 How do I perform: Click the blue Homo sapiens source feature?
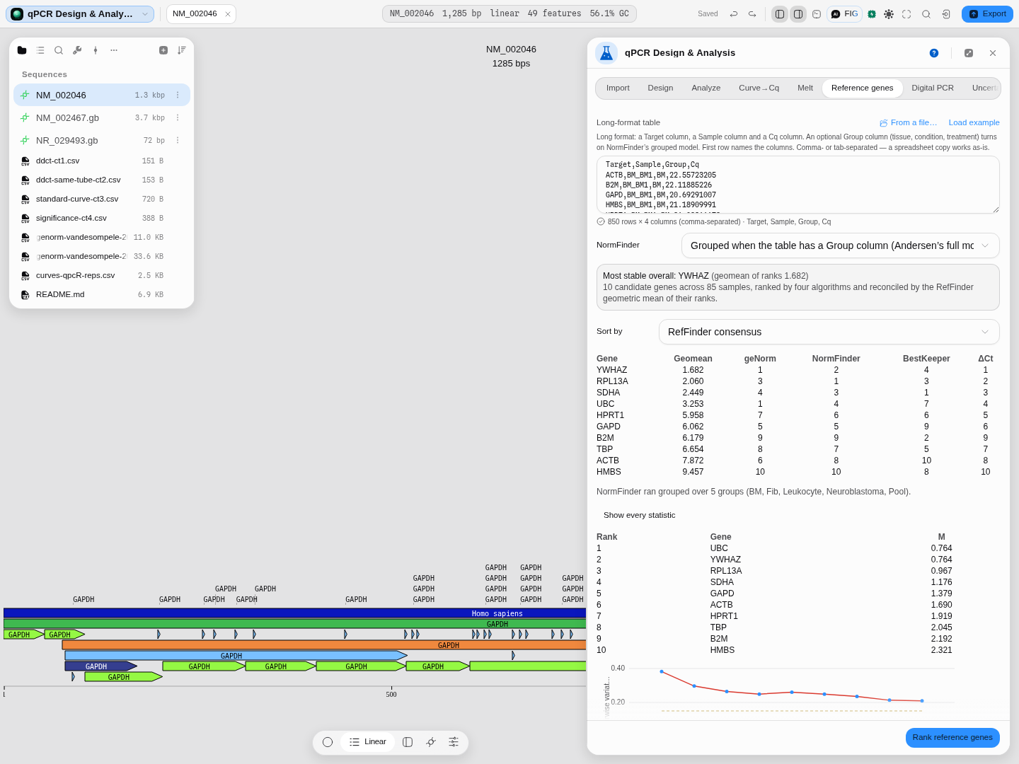tap(294, 613)
